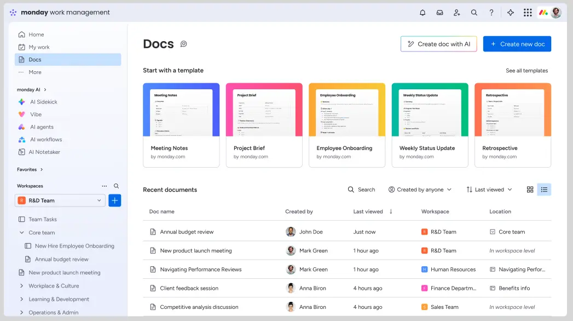The height and width of the screenshot is (321, 573).
Task: Search recent documents
Action: click(x=361, y=190)
